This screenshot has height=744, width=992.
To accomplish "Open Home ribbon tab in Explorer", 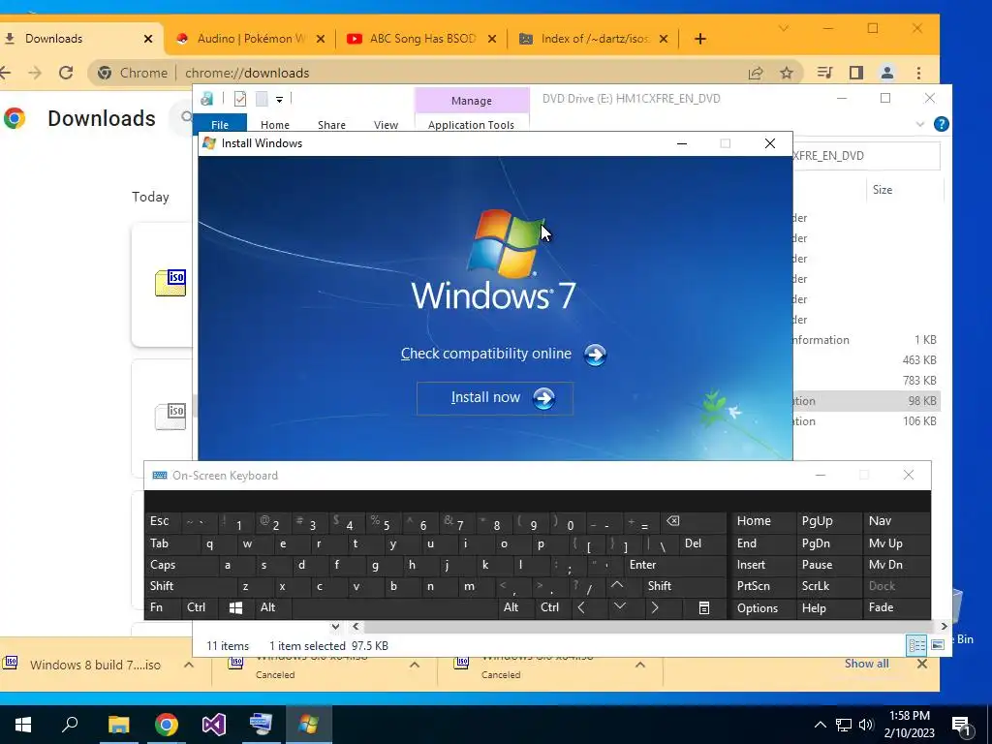I will click(x=274, y=125).
